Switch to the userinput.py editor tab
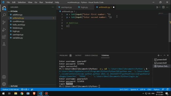 (66, 7)
